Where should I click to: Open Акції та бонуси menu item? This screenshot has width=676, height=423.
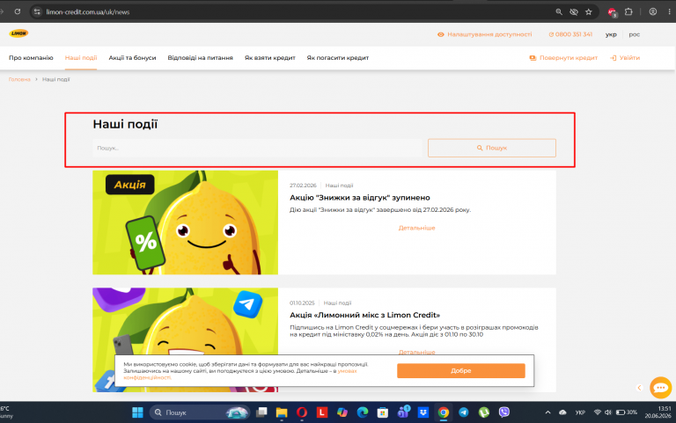click(x=132, y=58)
